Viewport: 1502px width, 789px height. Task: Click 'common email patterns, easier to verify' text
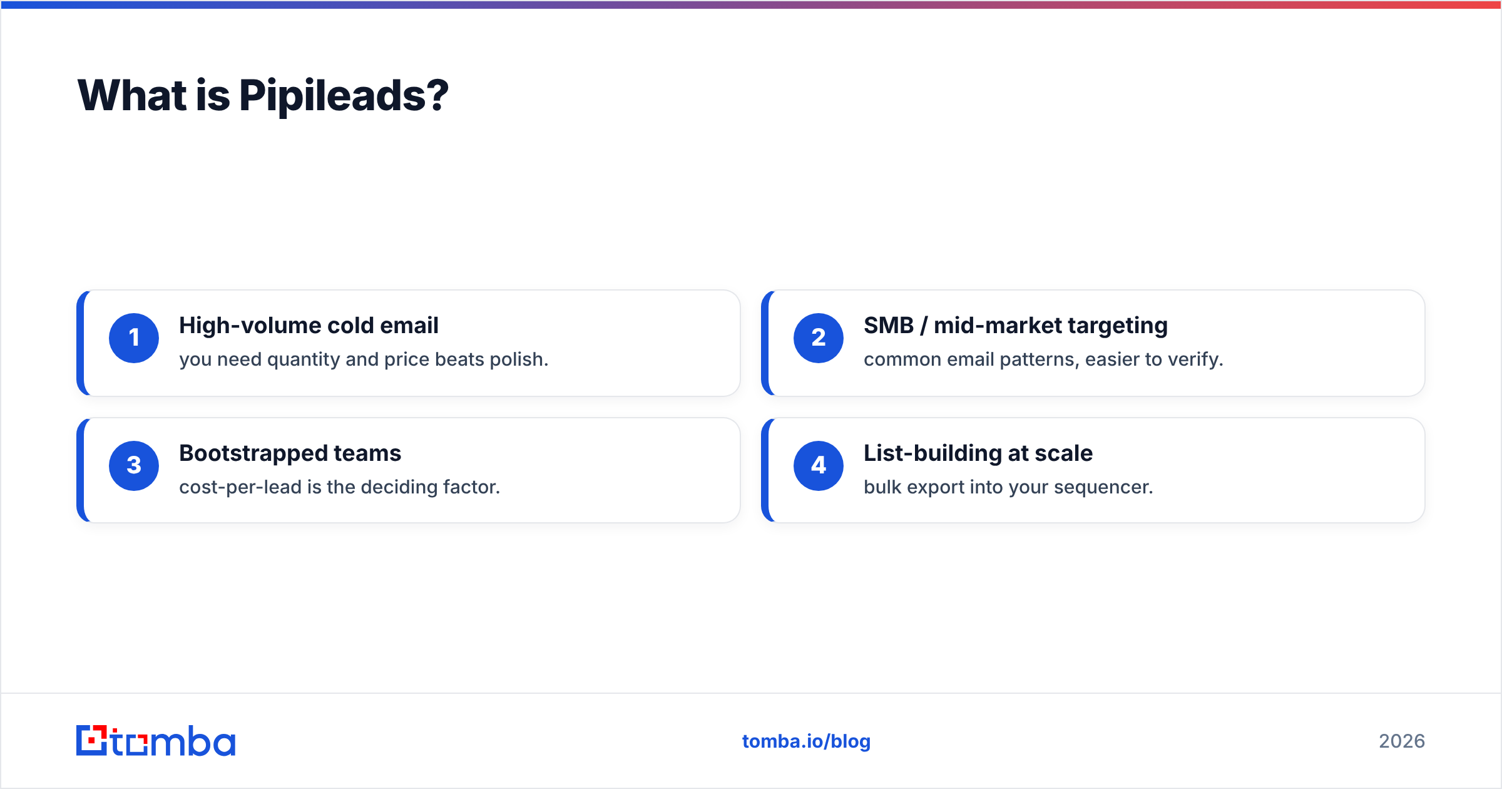click(1043, 359)
